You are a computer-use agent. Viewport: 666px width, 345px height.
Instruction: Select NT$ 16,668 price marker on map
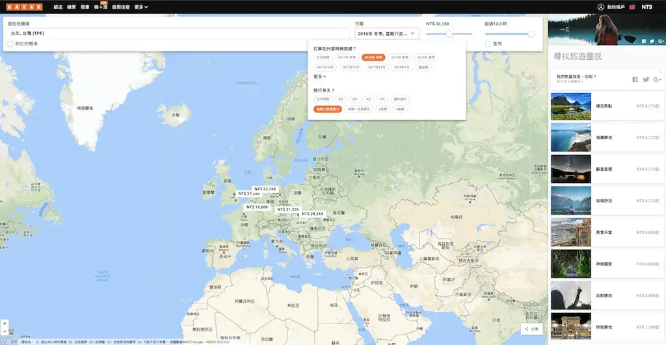pos(257,207)
